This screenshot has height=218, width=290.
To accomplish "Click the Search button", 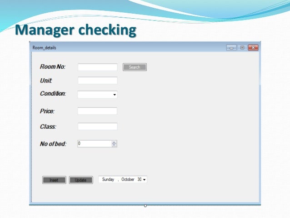I will 135,67.
